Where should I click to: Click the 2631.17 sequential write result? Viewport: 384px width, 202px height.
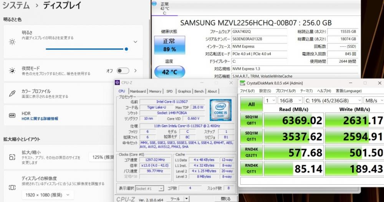[x=354, y=120]
